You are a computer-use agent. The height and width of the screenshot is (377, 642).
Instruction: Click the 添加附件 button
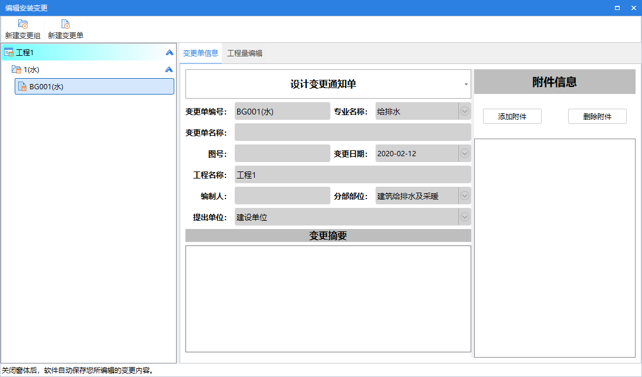pos(512,117)
